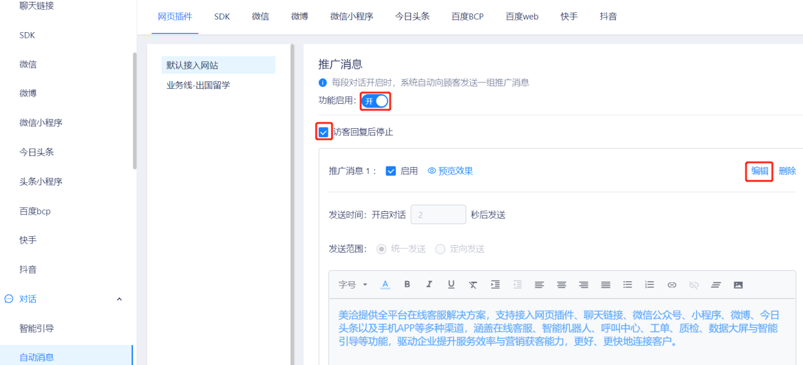Viewport: 803px width, 365px height.
Task: Switch to SDK tab
Action: coord(222,16)
